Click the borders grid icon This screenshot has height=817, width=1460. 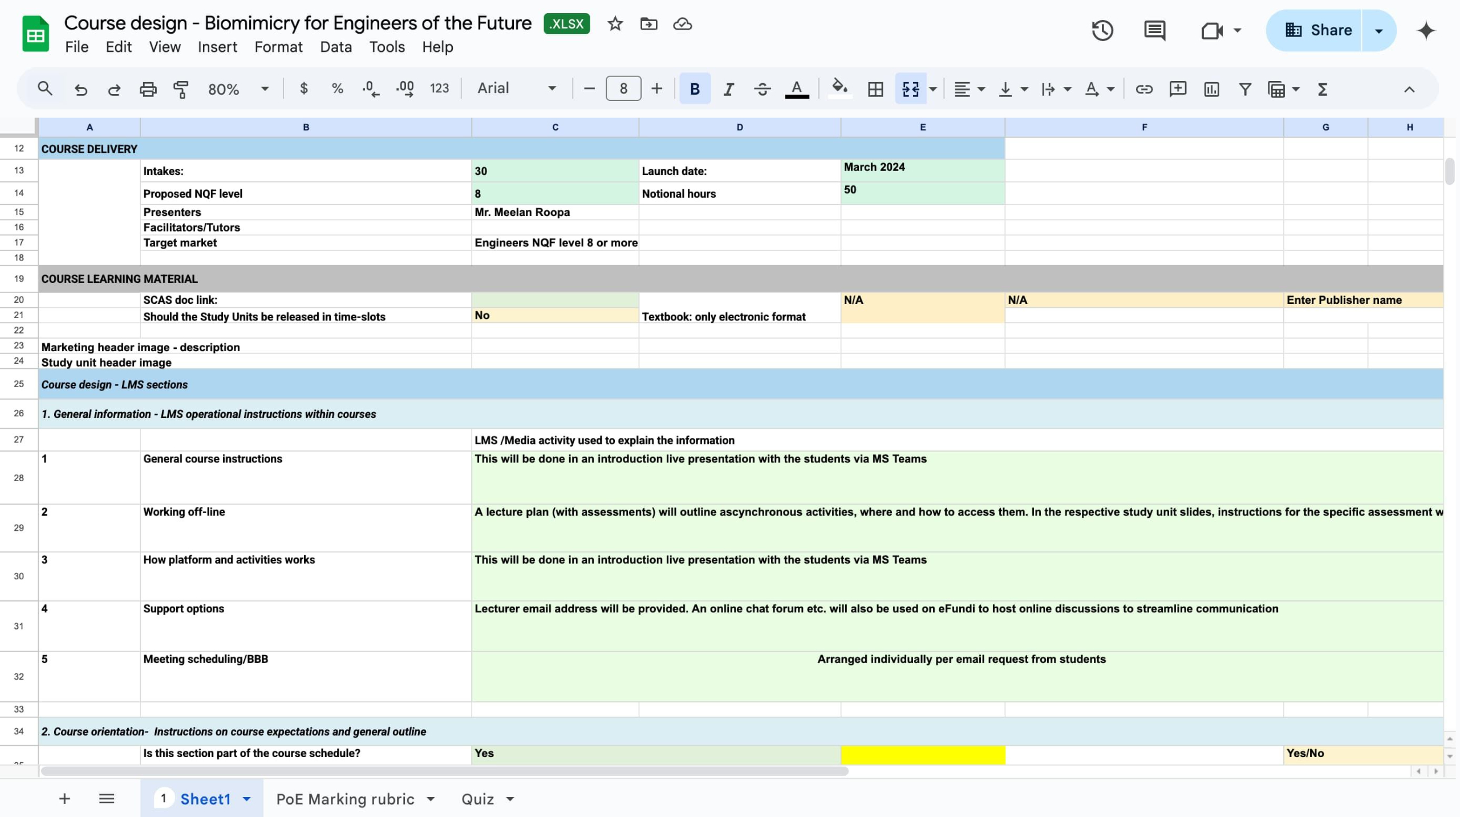point(875,89)
